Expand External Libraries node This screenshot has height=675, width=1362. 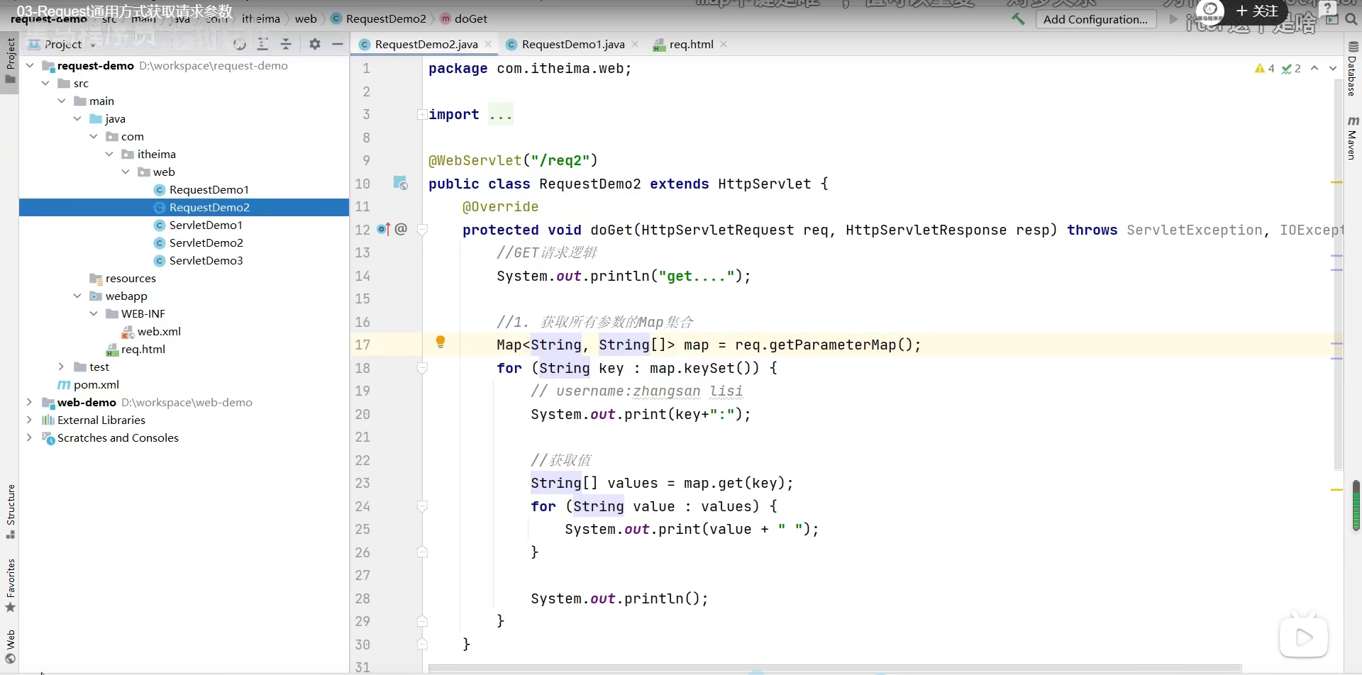click(x=30, y=420)
